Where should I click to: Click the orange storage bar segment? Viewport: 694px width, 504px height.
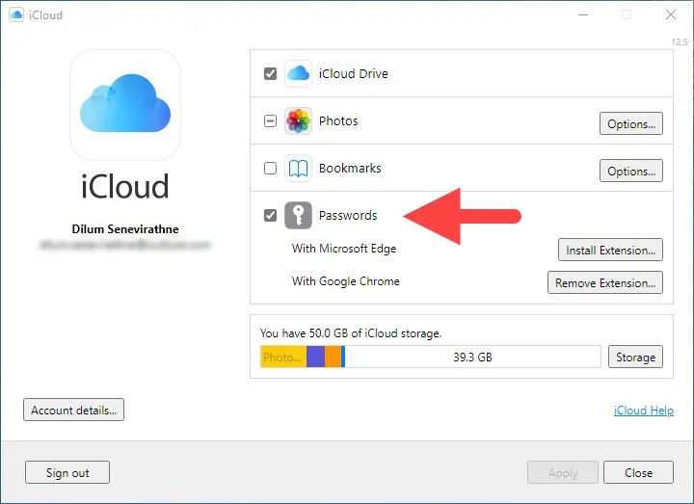click(333, 357)
